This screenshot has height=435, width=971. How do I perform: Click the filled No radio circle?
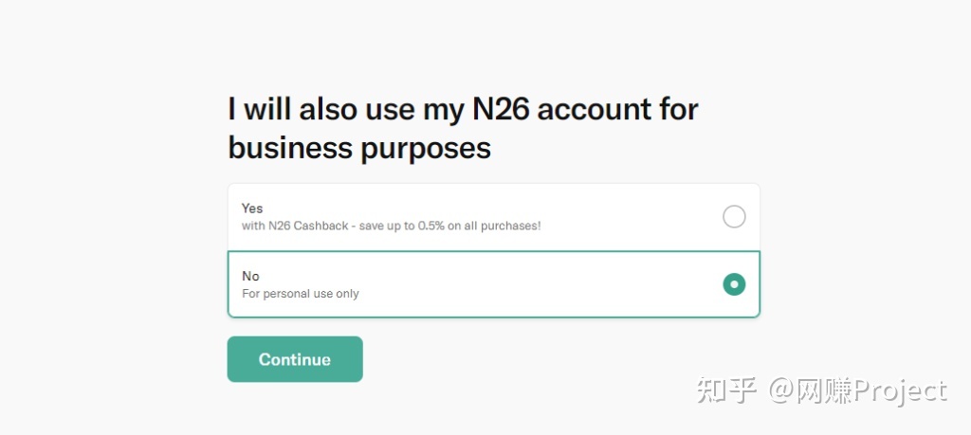coord(734,284)
